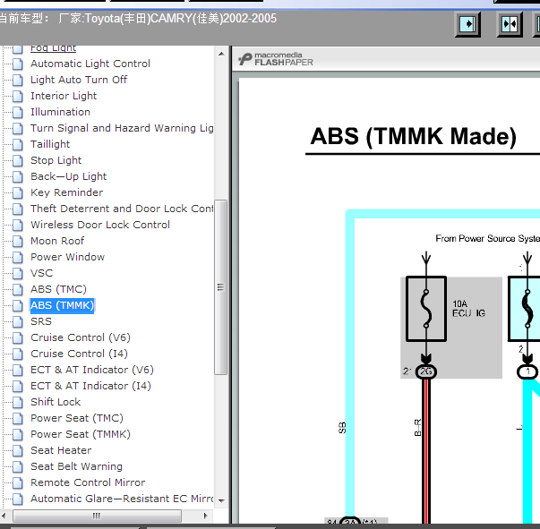Click the page icon beside Seat Belt Warning
540x529 pixels.
click(x=18, y=467)
